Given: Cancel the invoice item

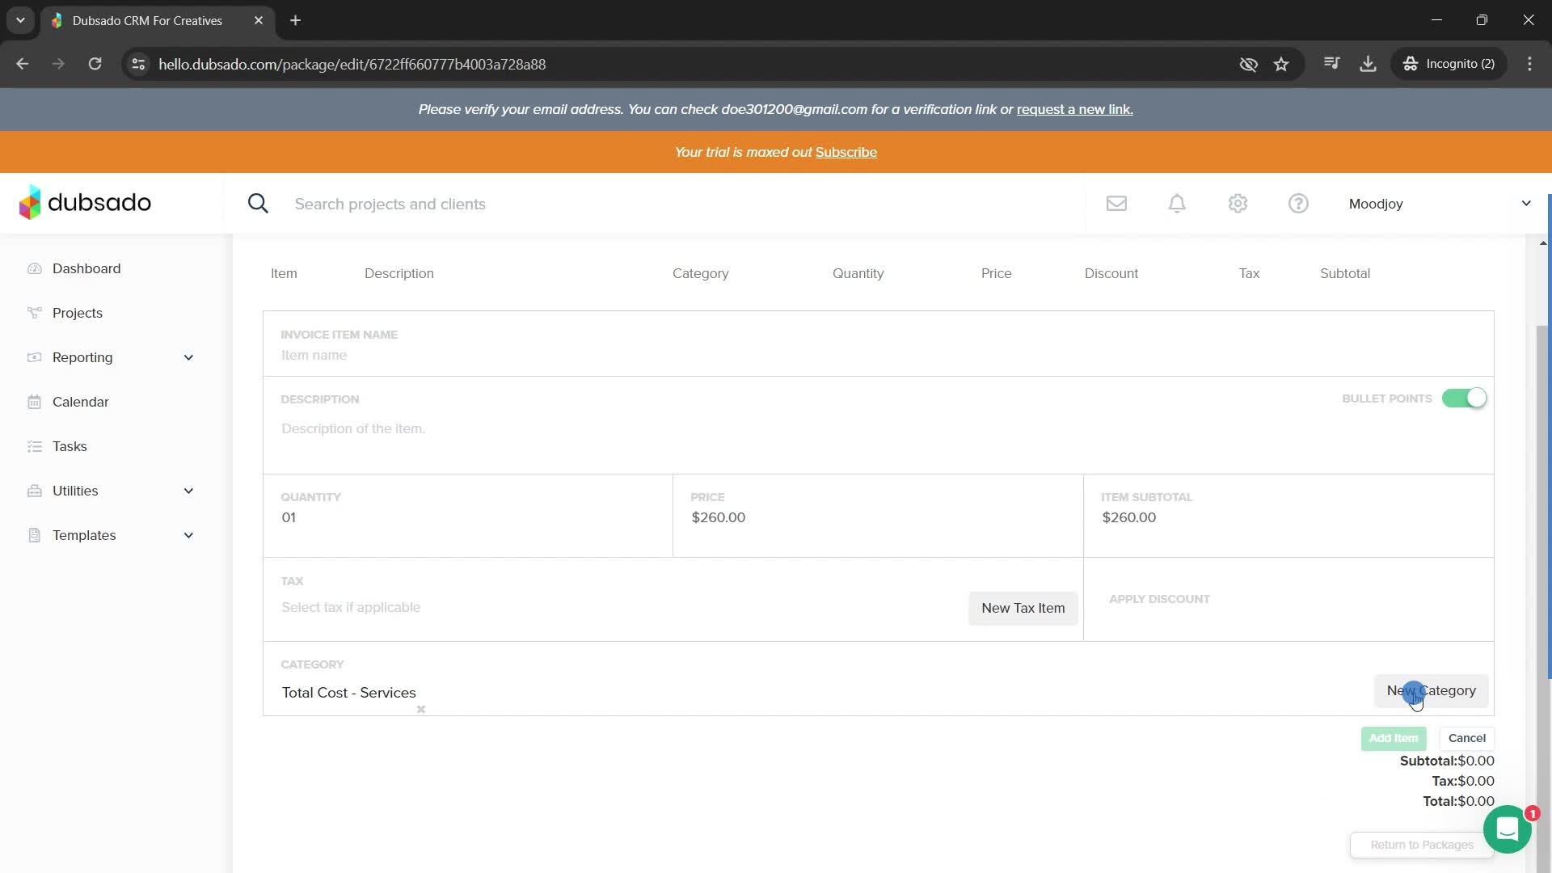Looking at the screenshot, I should 1466,738.
